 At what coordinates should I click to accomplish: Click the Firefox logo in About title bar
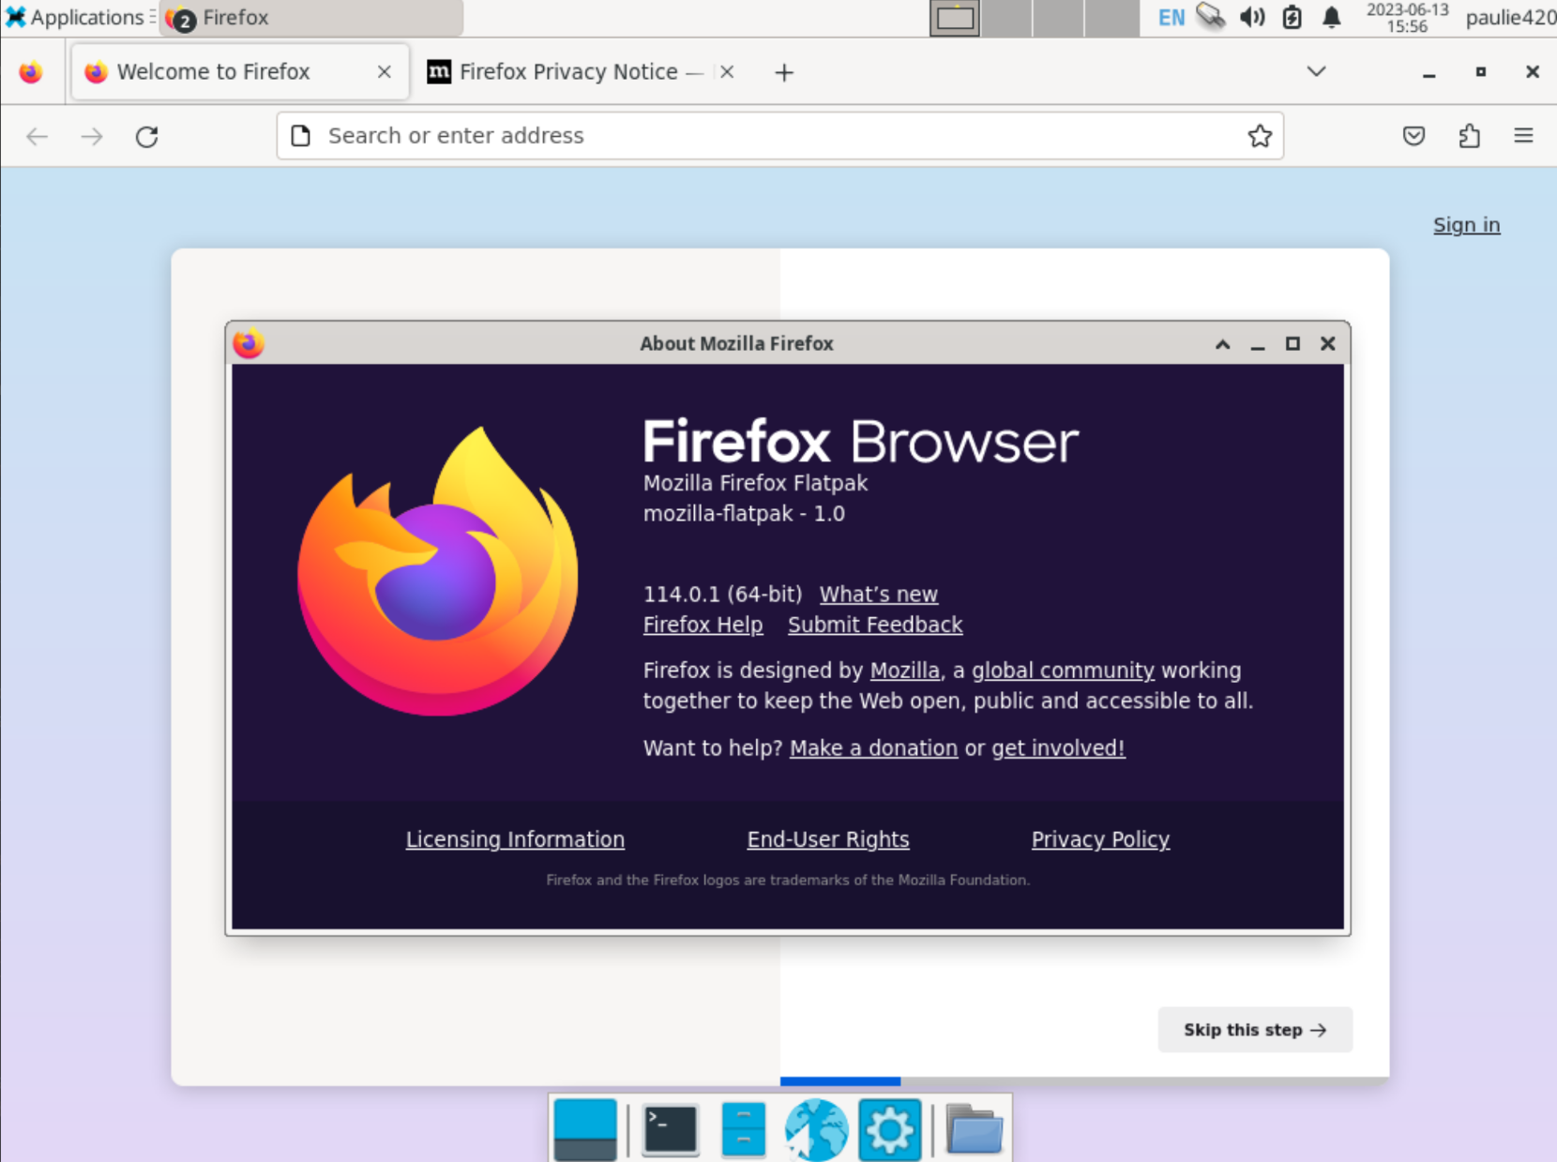click(x=249, y=344)
